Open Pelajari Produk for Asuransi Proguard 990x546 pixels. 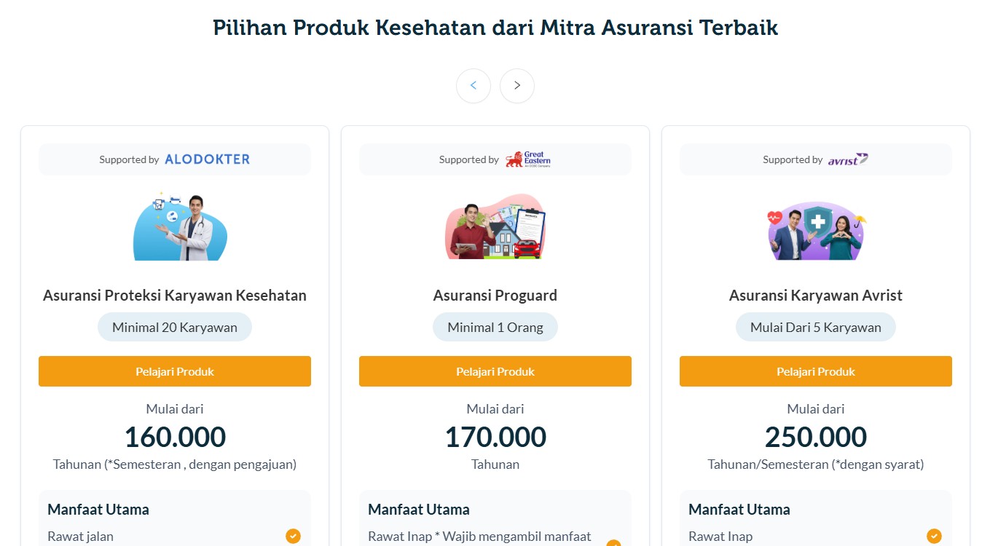pos(495,371)
